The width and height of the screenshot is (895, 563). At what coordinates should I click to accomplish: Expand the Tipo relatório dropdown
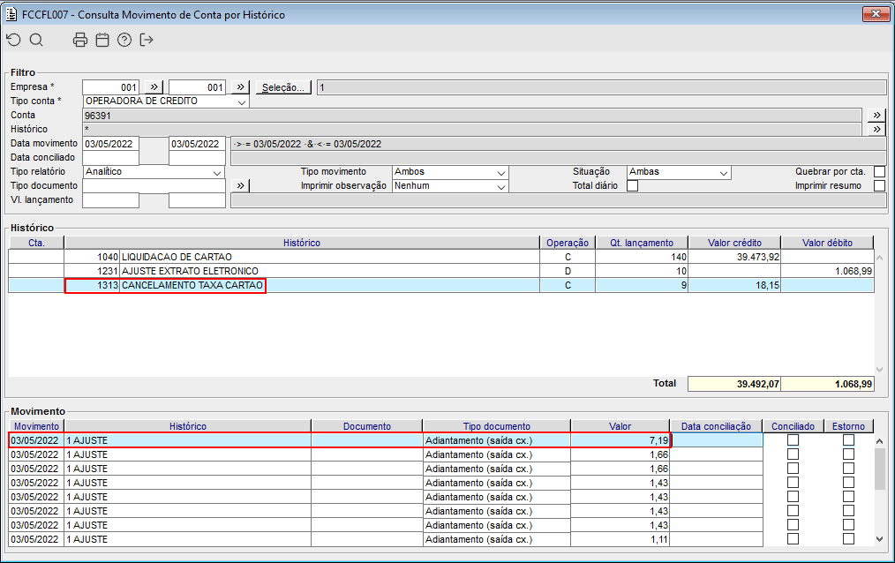coord(217,172)
